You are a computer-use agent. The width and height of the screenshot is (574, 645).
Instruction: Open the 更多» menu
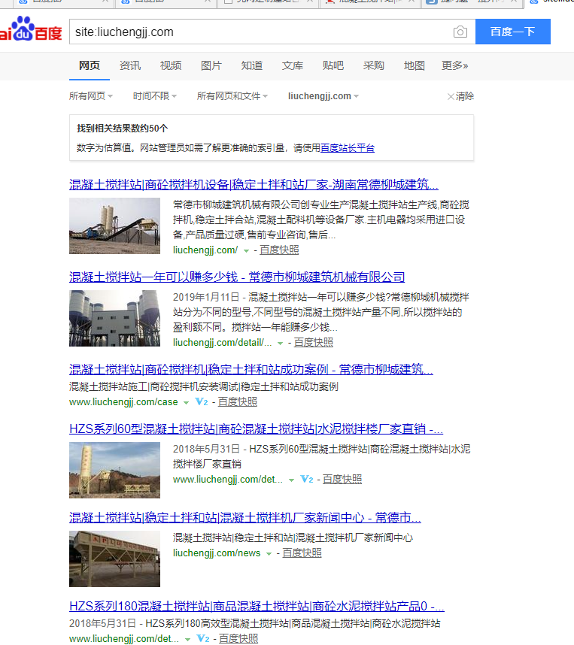454,65
